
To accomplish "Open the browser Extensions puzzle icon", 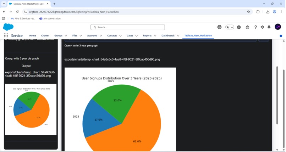I will pos(258,12).
